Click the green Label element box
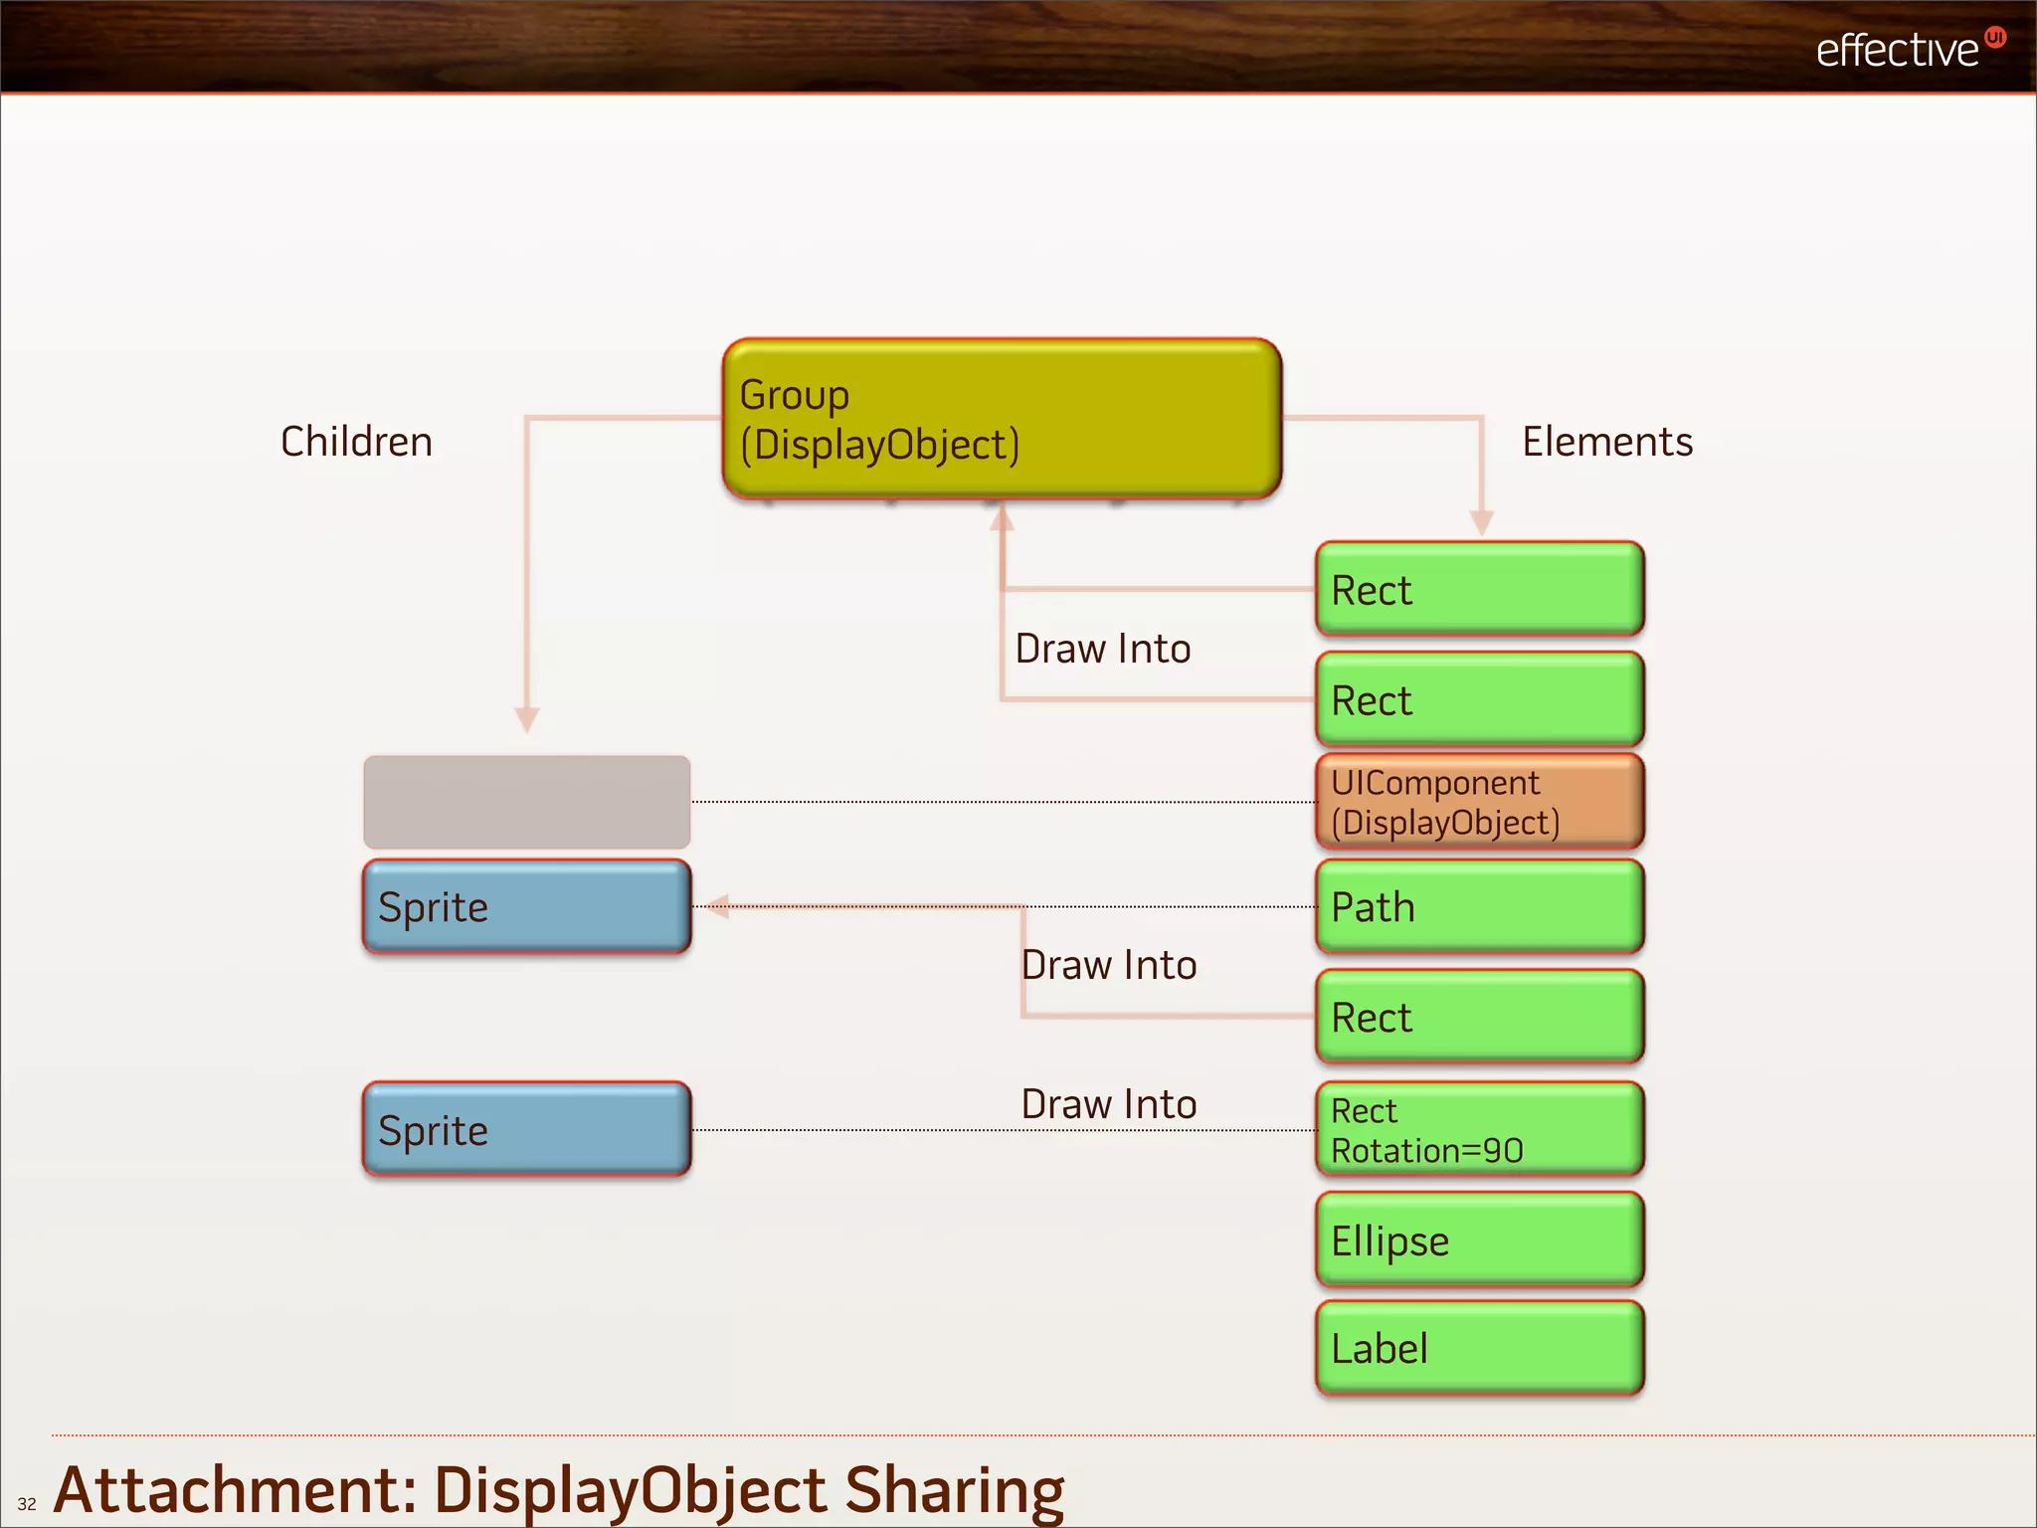This screenshot has width=2037, height=1528. (1479, 1349)
